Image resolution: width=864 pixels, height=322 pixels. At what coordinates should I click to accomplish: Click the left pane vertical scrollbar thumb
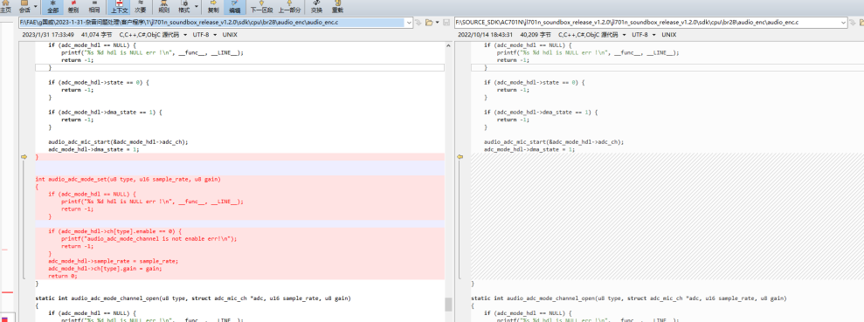(x=448, y=304)
